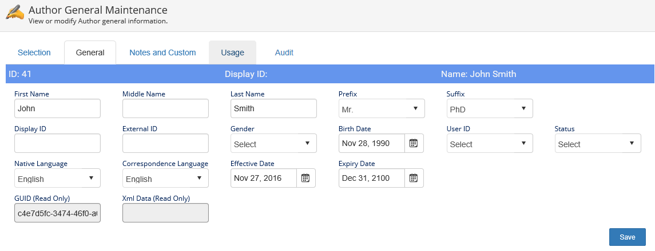The image size is (655, 251).
Task: Switch to the Notes and Custom tab
Action: [162, 52]
